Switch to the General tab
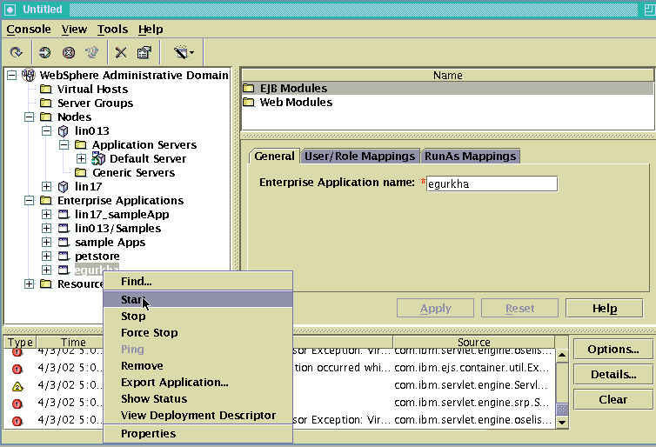Viewport: 656px width, 447px height. pos(274,156)
